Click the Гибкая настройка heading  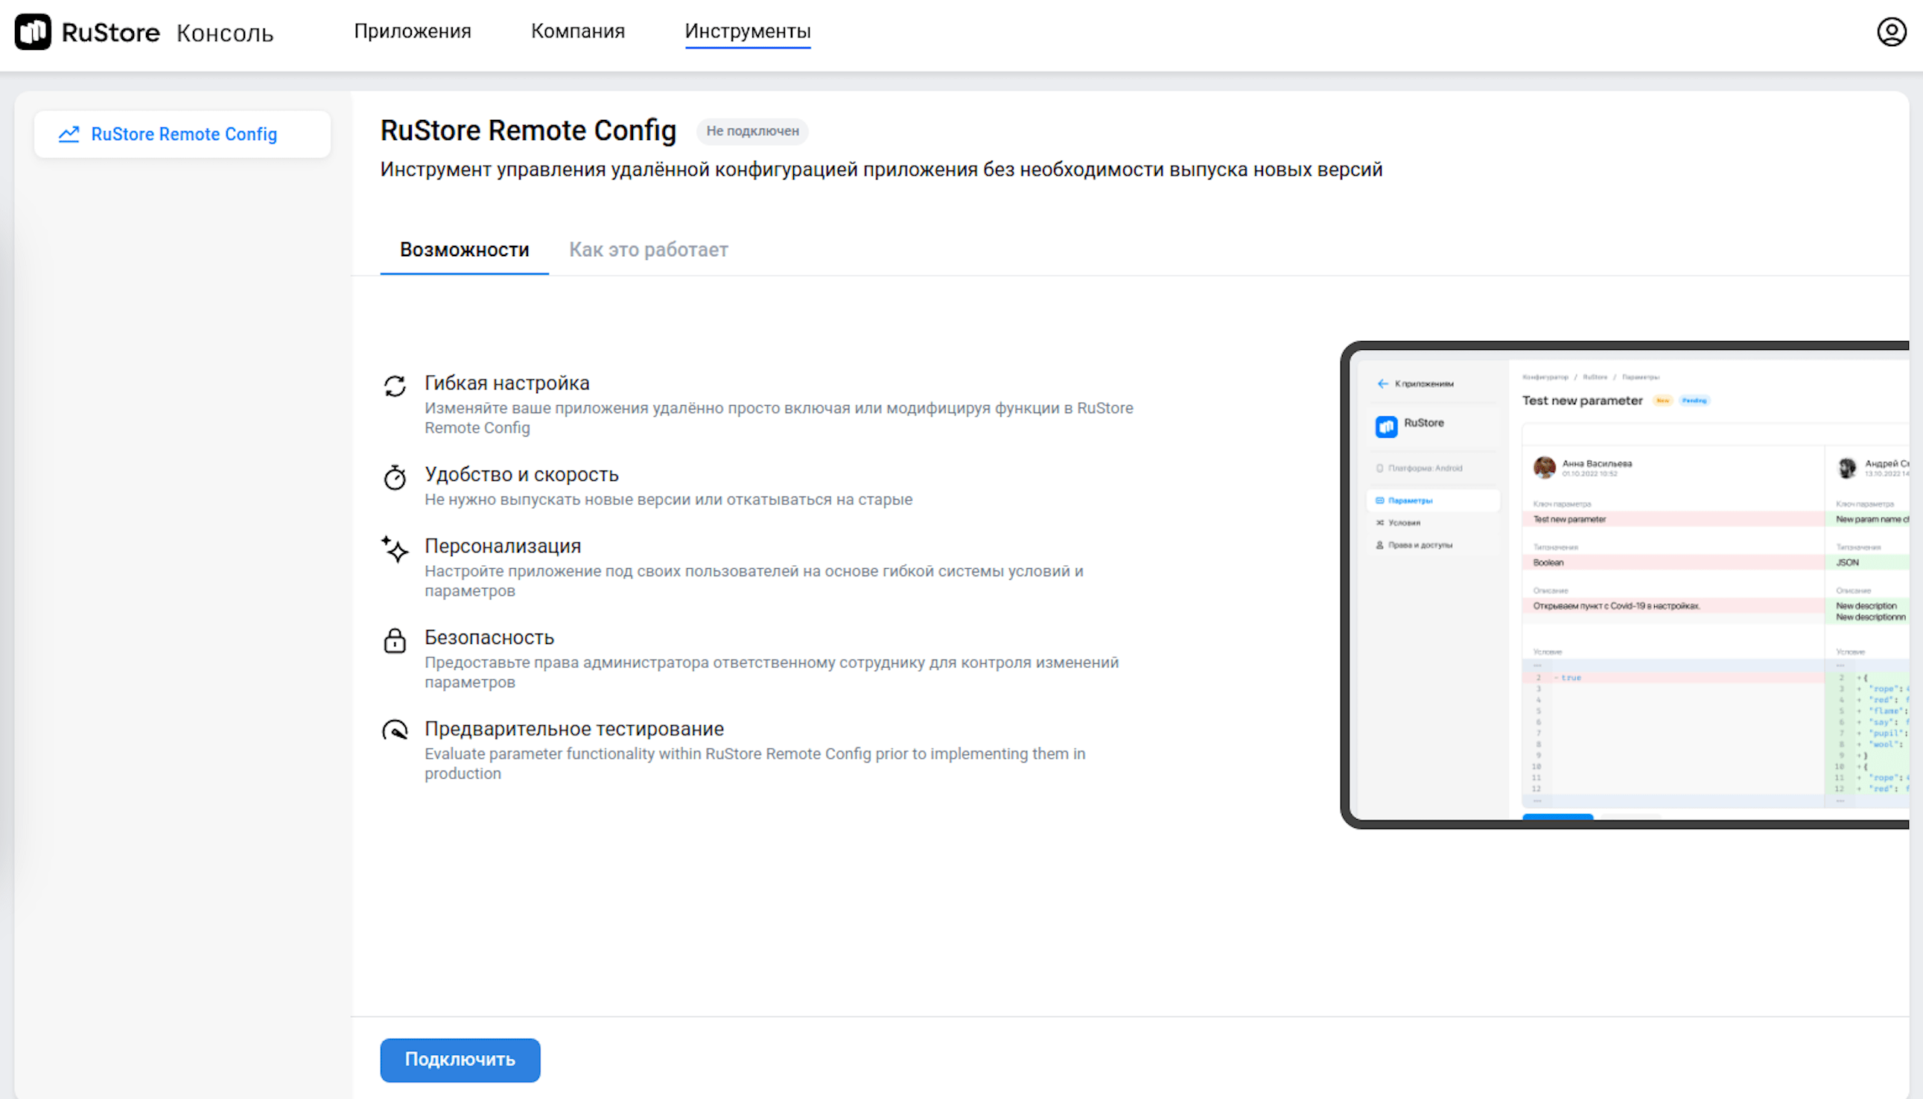coord(506,383)
